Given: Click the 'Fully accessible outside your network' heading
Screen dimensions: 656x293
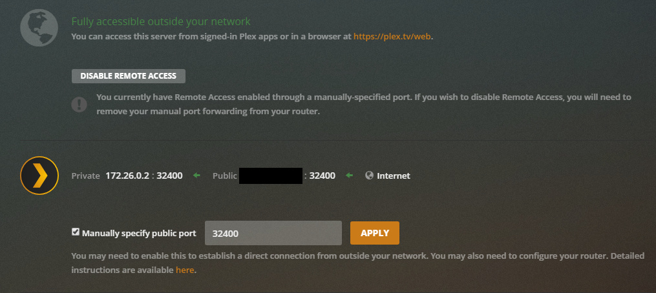Looking at the screenshot, I should point(160,22).
